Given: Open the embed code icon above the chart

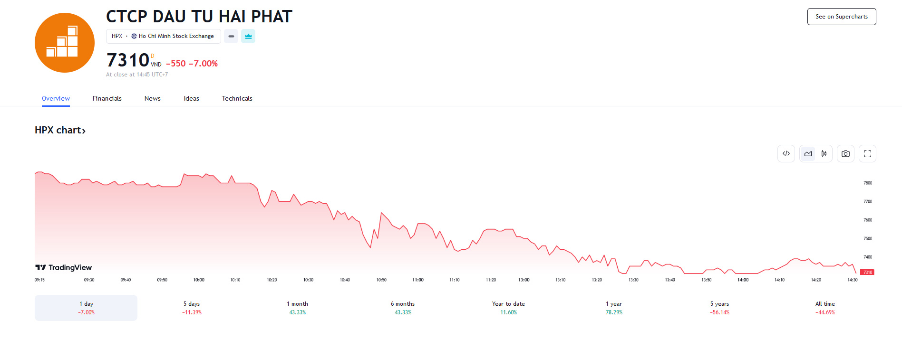Looking at the screenshot, I should click(786, 153).
